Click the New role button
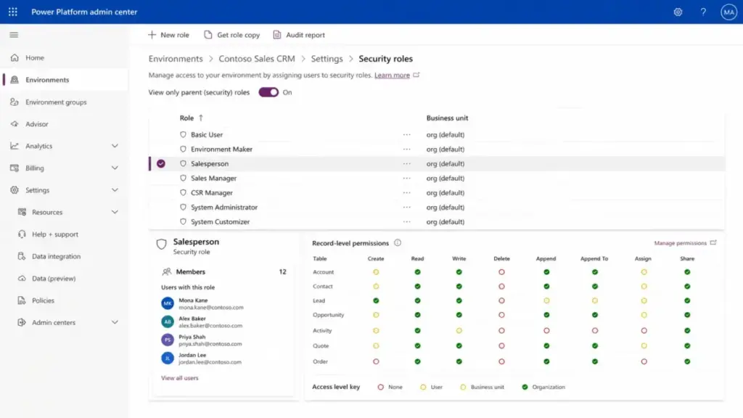743x418 pixels. tap(168, 35)
